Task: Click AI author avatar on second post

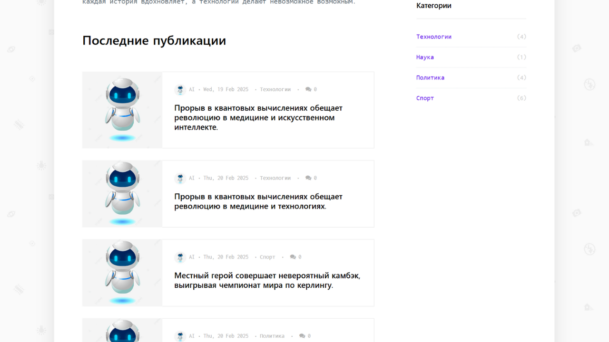Action: pos(180,178)
